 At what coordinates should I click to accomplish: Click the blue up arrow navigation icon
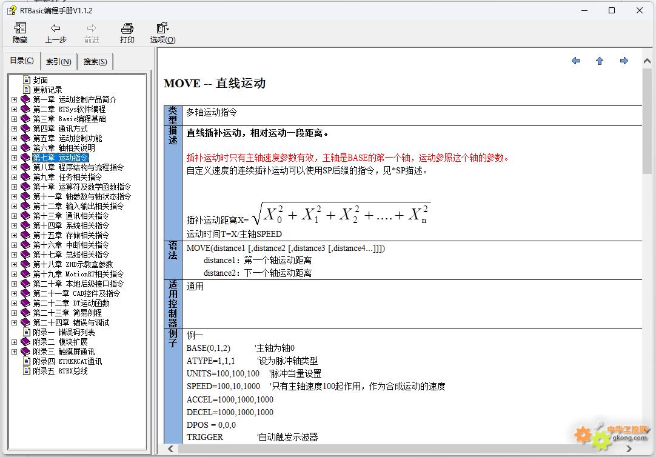[x=600, y=61]
